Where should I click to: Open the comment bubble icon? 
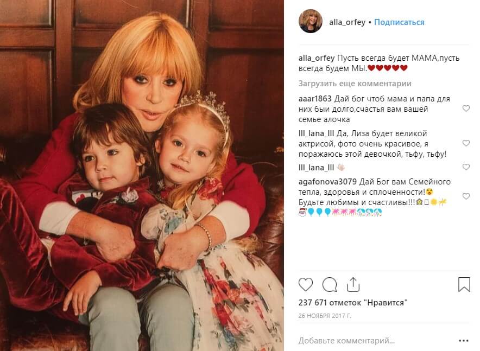pos(330,285)
